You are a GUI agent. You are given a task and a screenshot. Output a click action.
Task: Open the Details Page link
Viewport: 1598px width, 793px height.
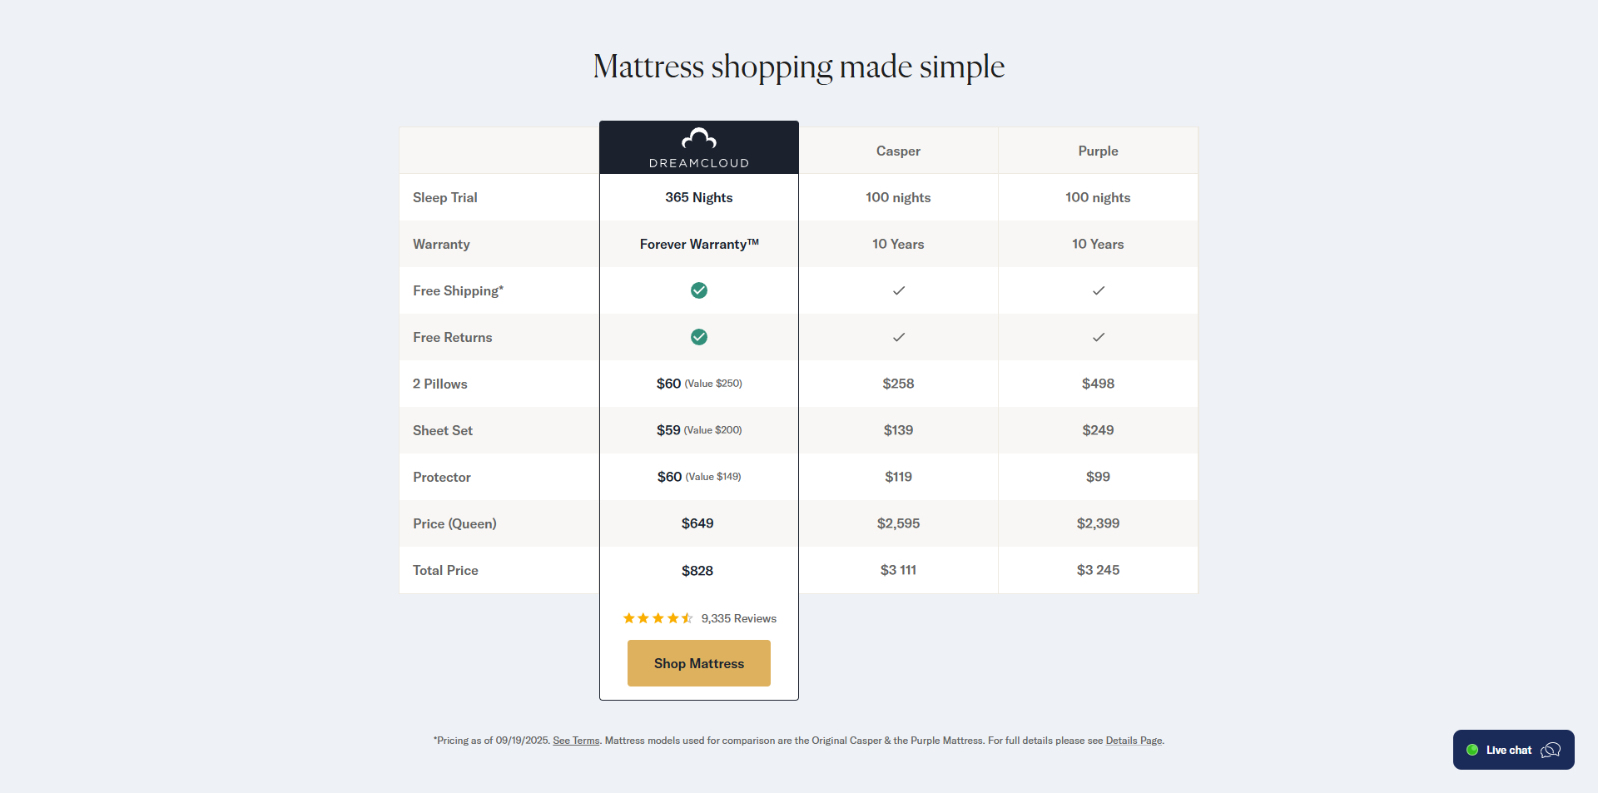[x=1134, y=740]
